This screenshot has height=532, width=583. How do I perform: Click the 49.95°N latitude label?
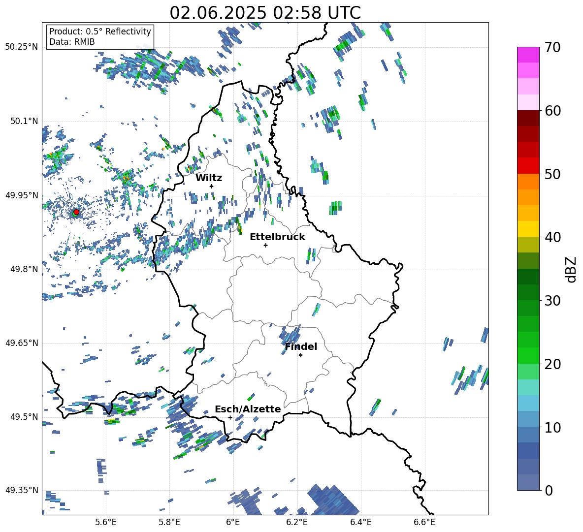pyautogui.click(x=22, y=195)
